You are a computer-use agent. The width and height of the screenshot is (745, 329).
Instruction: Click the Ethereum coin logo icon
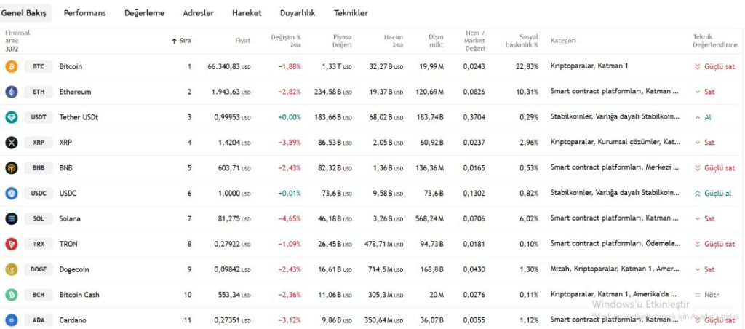point(12,92)
